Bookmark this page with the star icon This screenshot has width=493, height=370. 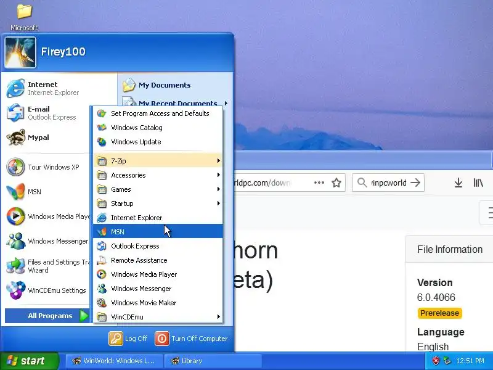pyautogui.click(x=336, y=183)
